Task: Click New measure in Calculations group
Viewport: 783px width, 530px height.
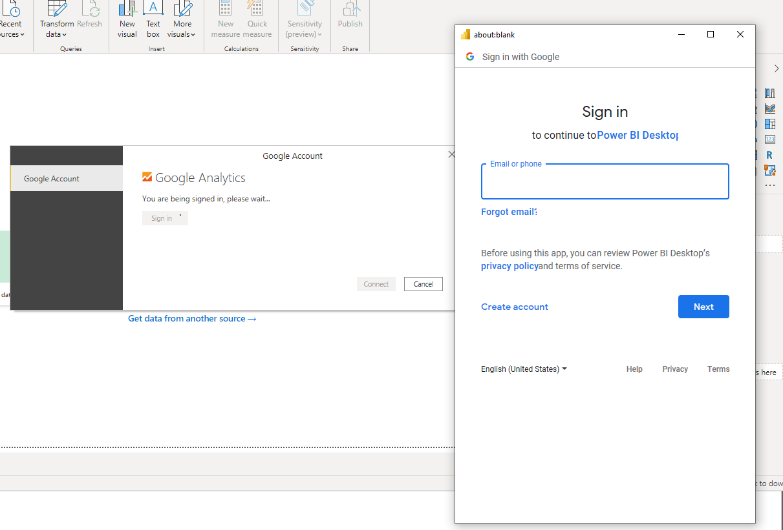Action: [226, 21]
